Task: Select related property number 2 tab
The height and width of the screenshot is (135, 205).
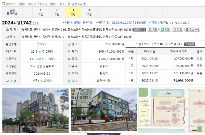Action: coord(57,12)
